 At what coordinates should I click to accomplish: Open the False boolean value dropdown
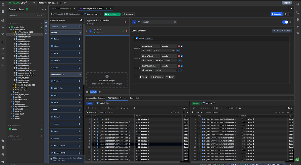tap(166, 70)
